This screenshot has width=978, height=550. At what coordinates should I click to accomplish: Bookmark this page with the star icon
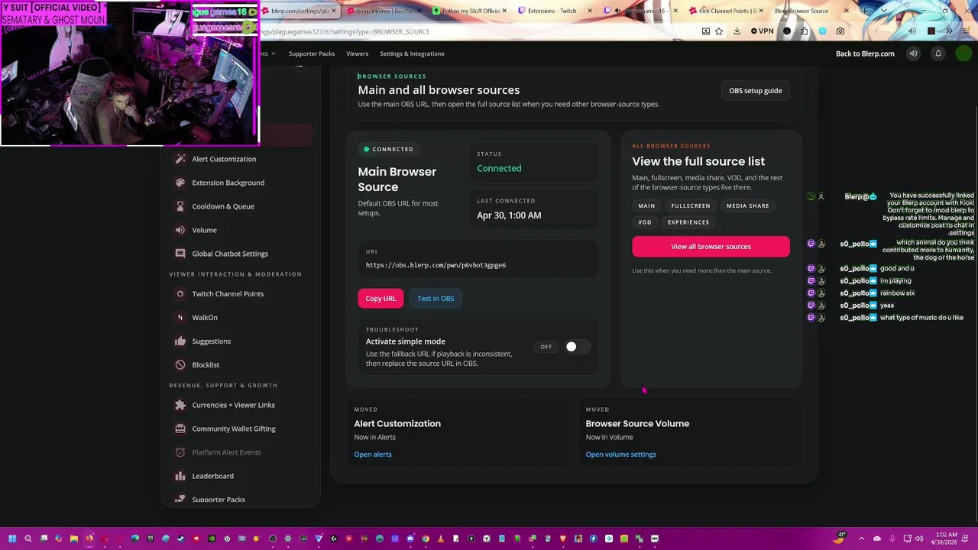tap(719, 31)
